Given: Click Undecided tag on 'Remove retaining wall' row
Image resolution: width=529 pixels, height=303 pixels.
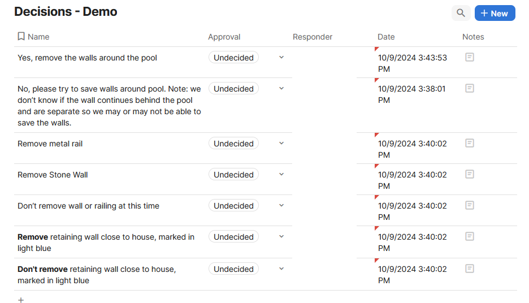Looking at the screenshot, I should pyautogui.click(x=233, y=237).
